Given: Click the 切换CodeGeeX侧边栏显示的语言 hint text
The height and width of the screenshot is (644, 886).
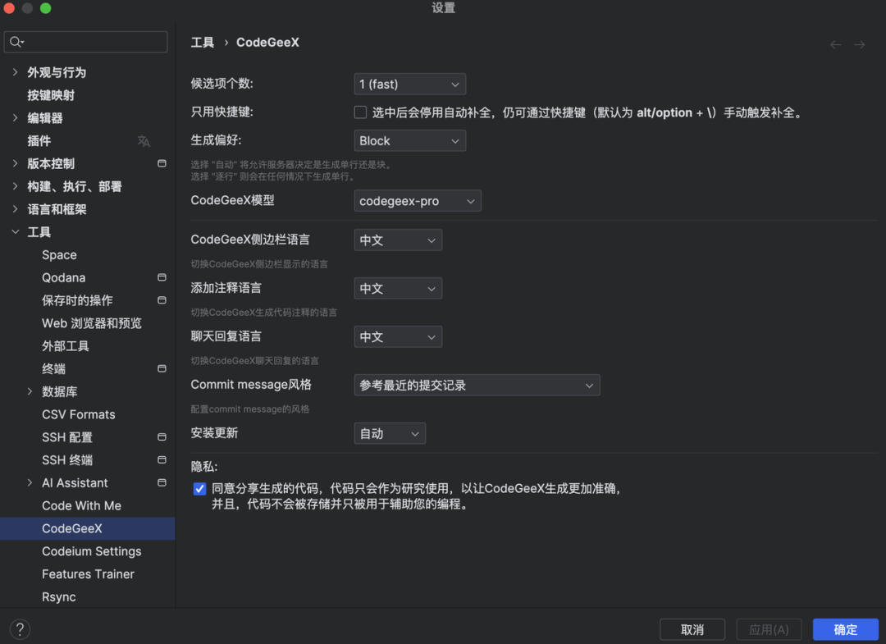Looking at the screenshot, I should (259, 264).
